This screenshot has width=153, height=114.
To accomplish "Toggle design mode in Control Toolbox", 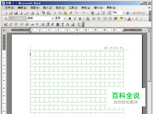I will coord(6,24).
